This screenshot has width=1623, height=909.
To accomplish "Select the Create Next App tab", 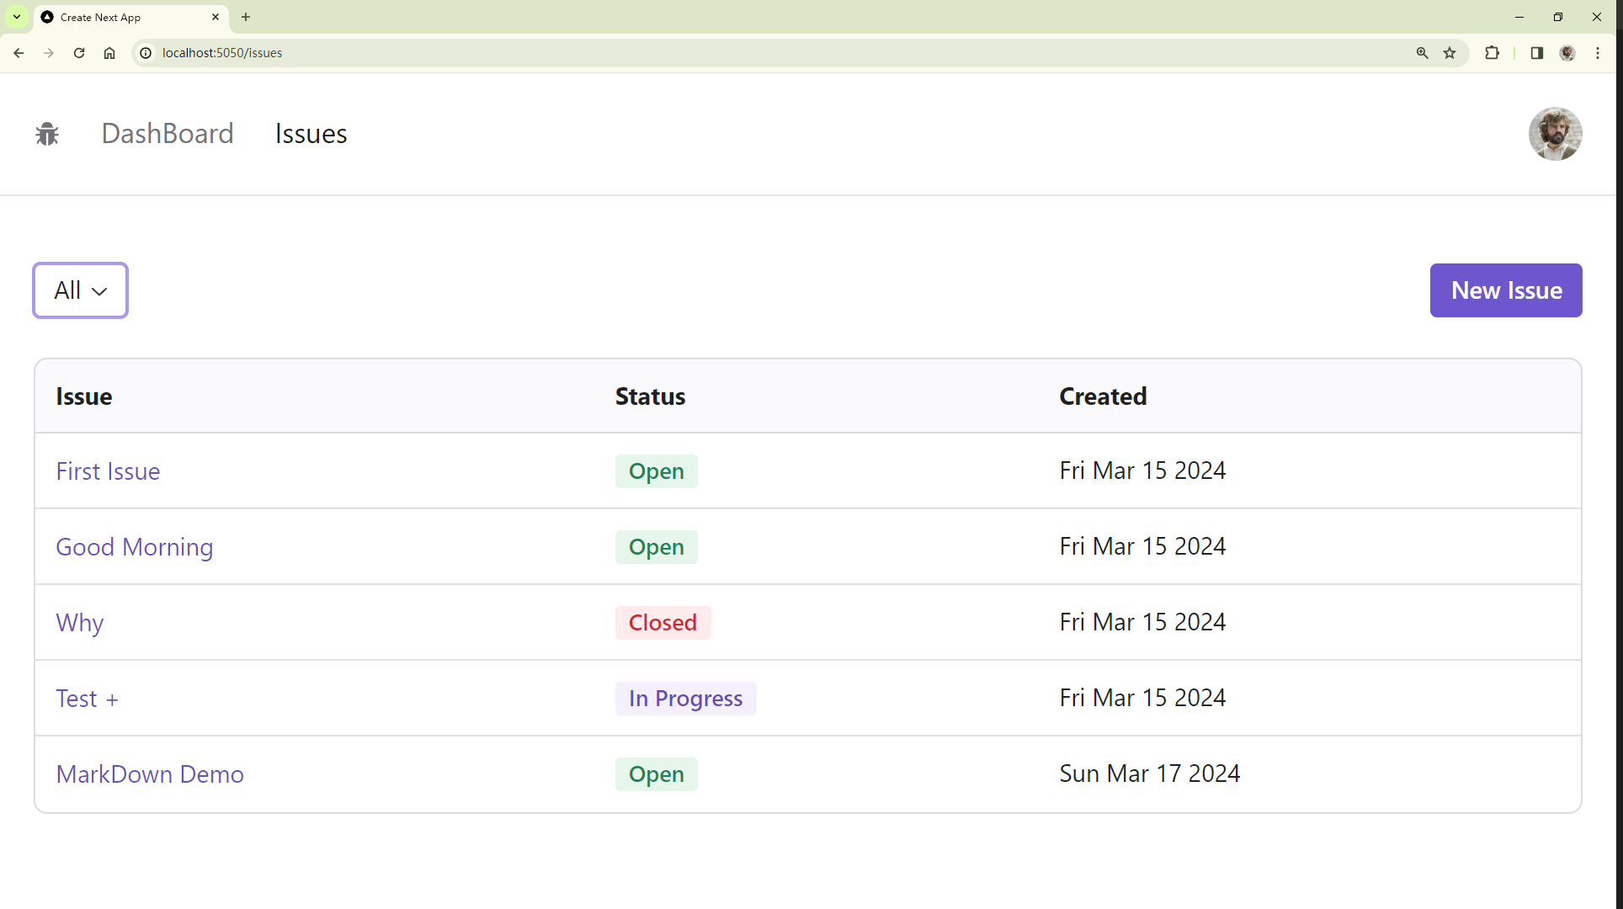I will point(130,17).
